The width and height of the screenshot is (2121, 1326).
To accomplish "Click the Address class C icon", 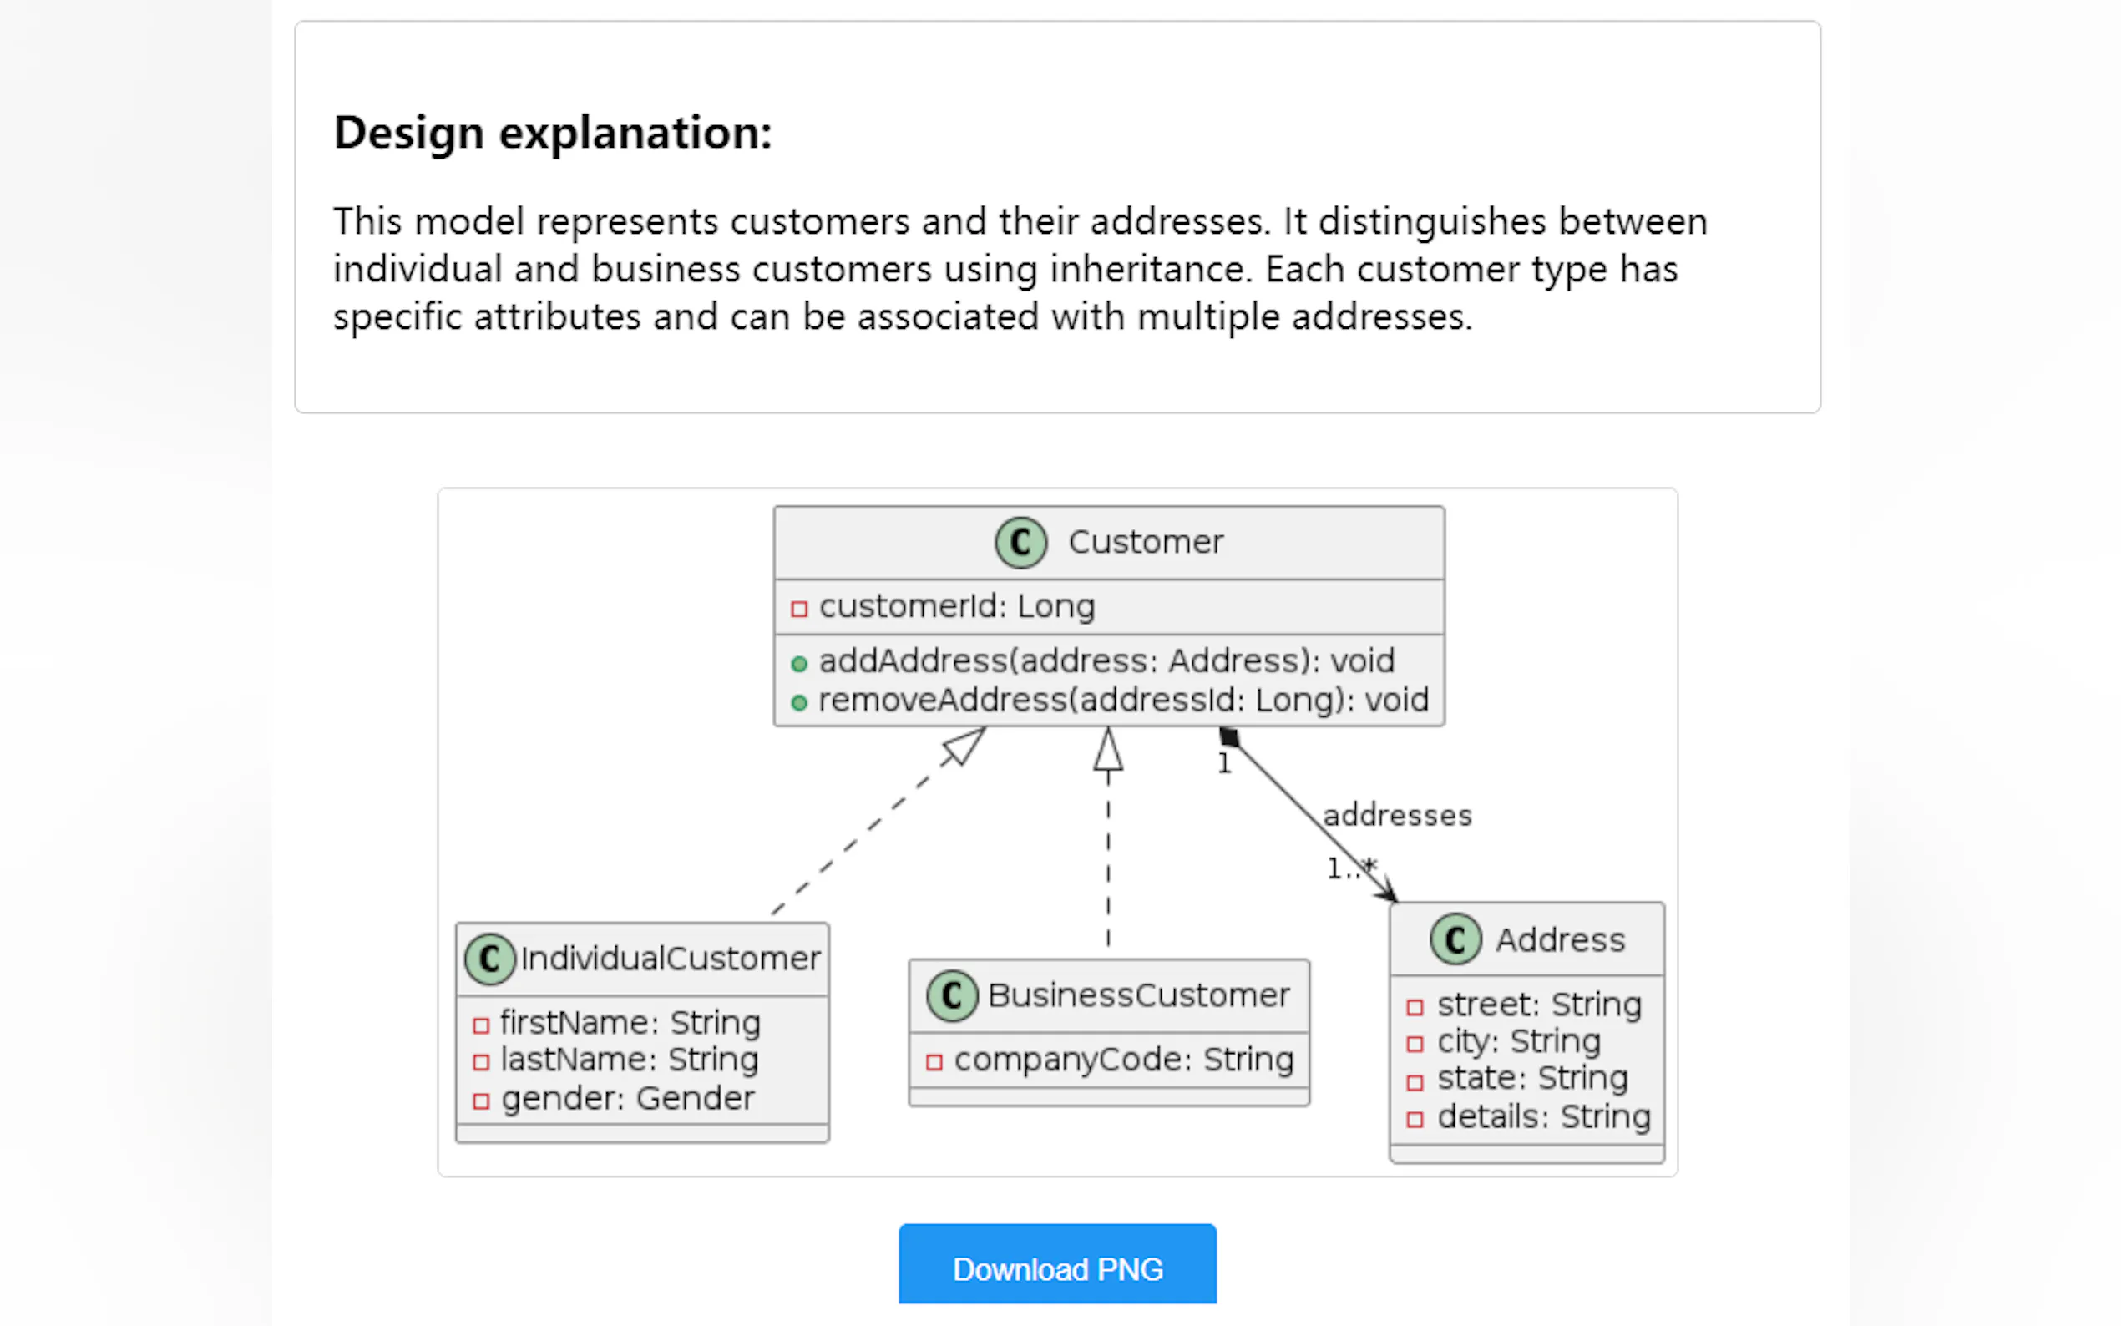I will (x=1455, y=940).
